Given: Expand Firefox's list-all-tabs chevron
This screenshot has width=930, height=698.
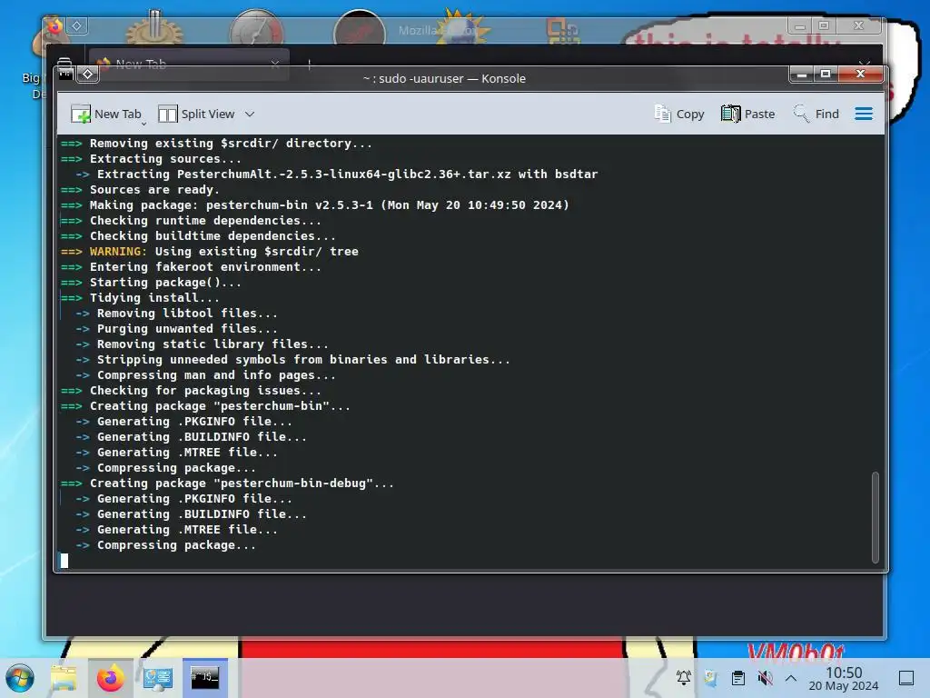Looking at the screenshot, I should (x=865, y=63).
